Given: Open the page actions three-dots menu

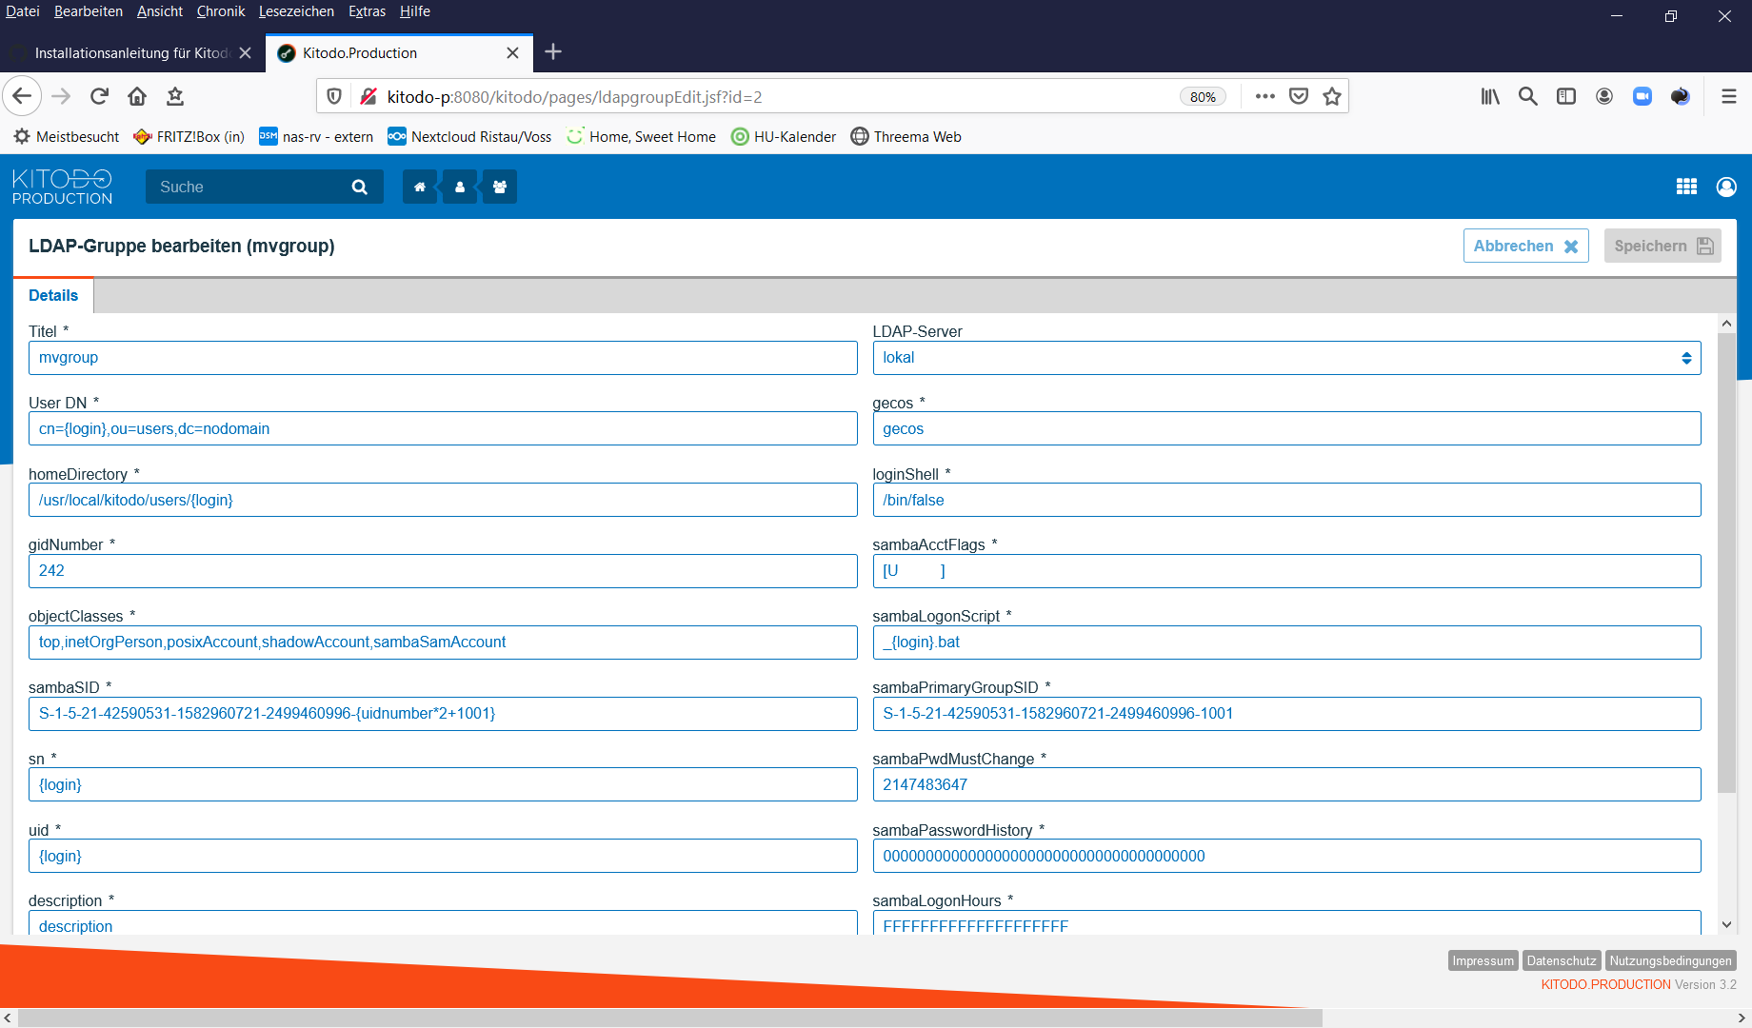Looking at the screenshot, I should click(1264, 96).
